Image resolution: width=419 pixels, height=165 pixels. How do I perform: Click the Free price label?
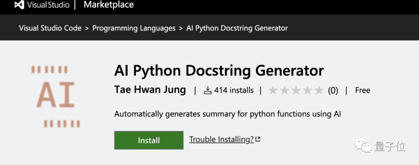(x=363, y=90)
